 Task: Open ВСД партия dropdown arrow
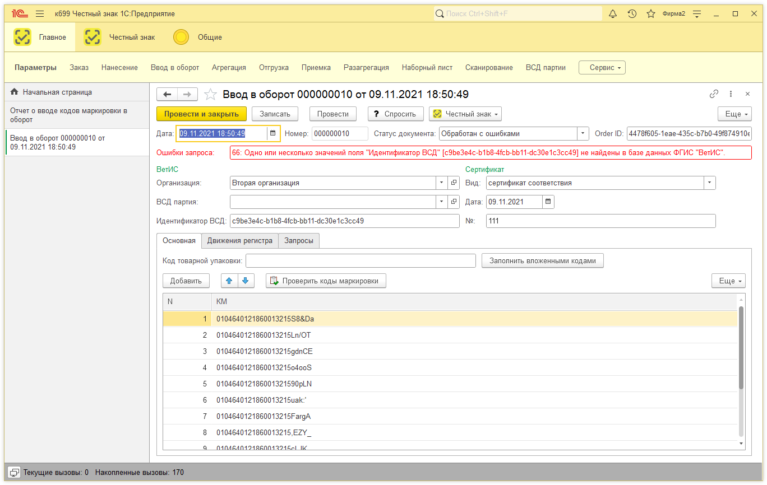(442, 202)
